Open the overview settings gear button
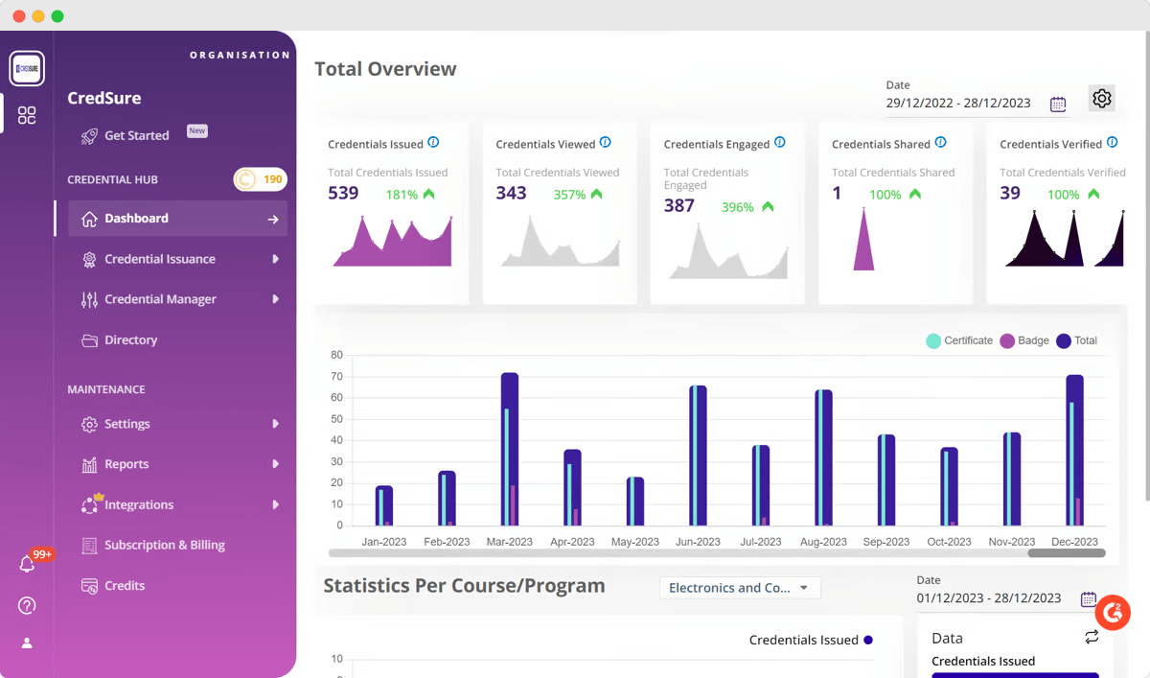The width and height of the screenshot is (1150, 678). [1102, 98]
